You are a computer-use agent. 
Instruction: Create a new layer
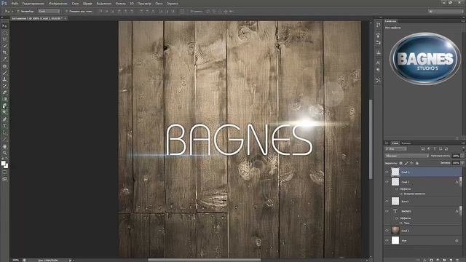[451, 260]
